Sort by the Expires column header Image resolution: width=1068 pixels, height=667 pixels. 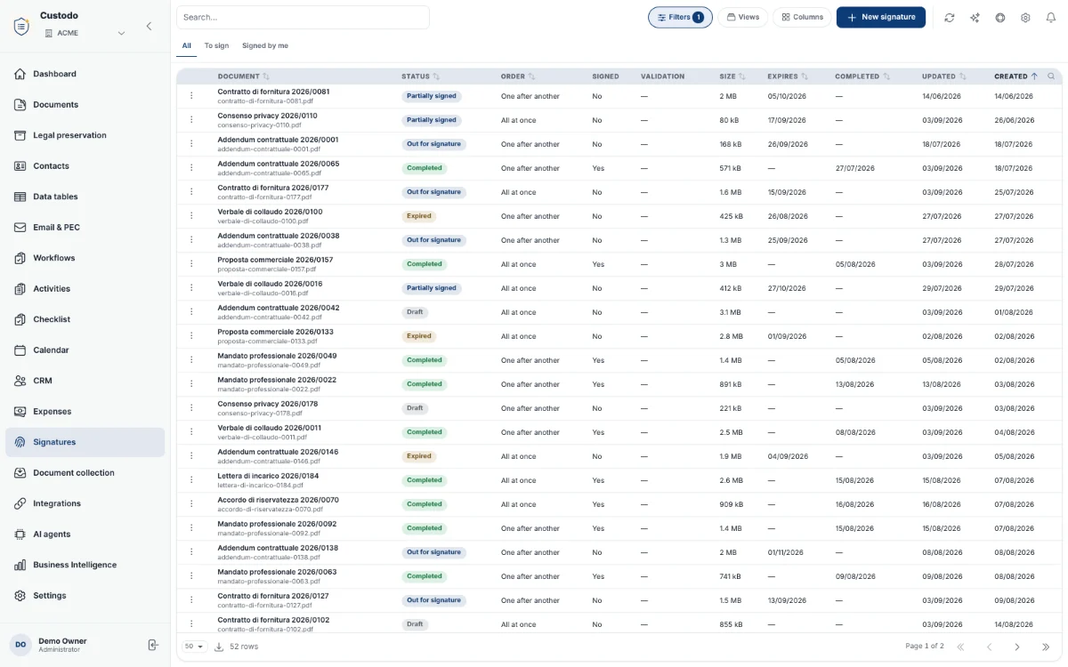tap(788, 76)
